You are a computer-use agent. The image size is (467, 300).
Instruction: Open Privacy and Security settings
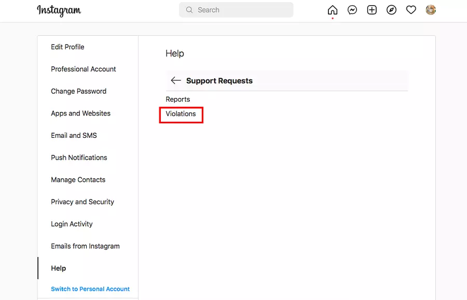(x=83, y=202)
